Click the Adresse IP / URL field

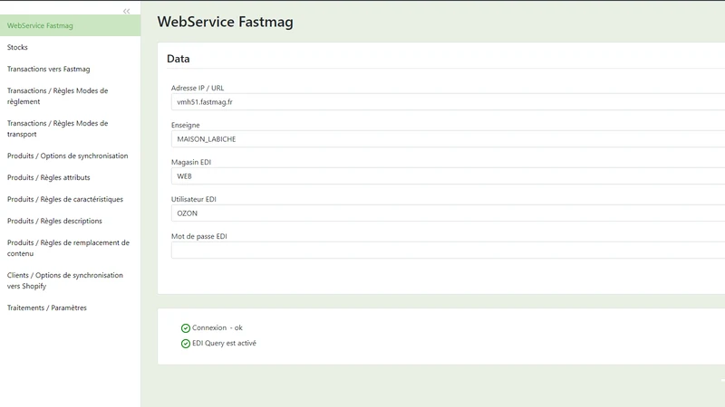pos(448,102)
